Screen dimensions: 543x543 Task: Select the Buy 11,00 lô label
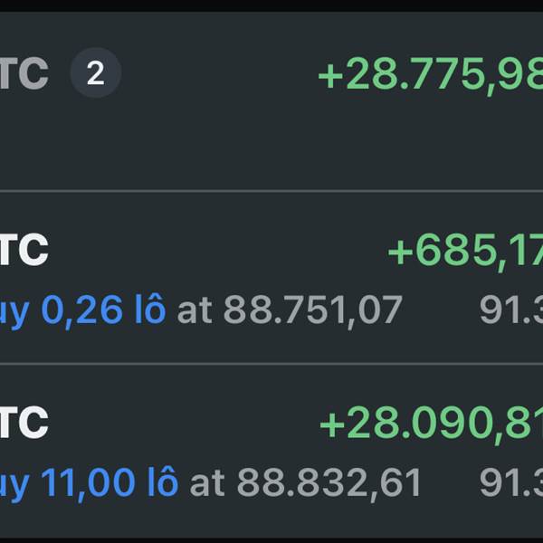click(89, 482)
